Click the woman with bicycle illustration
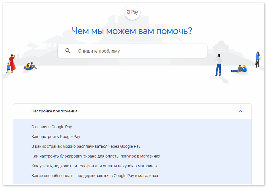This screenshot has height=188, width=267. [258, 60]
